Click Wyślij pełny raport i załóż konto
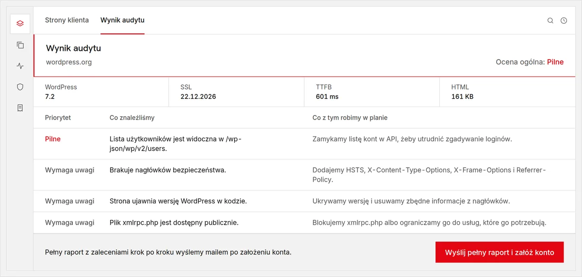The height and width of the screenshot is (277, 582). pos(500,252)
